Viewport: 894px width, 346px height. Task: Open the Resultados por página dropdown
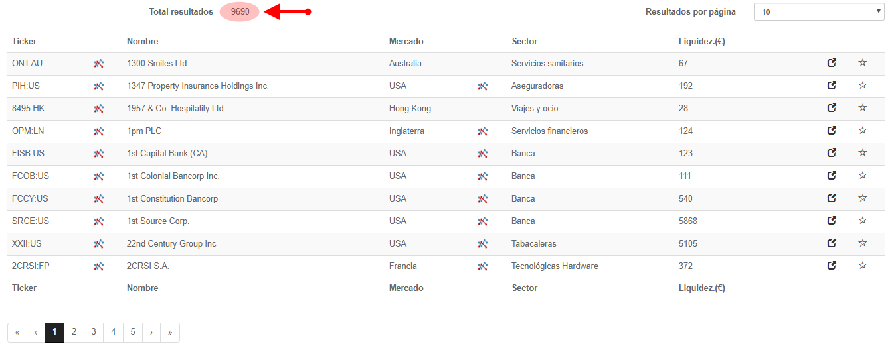[x=819, y=12]
